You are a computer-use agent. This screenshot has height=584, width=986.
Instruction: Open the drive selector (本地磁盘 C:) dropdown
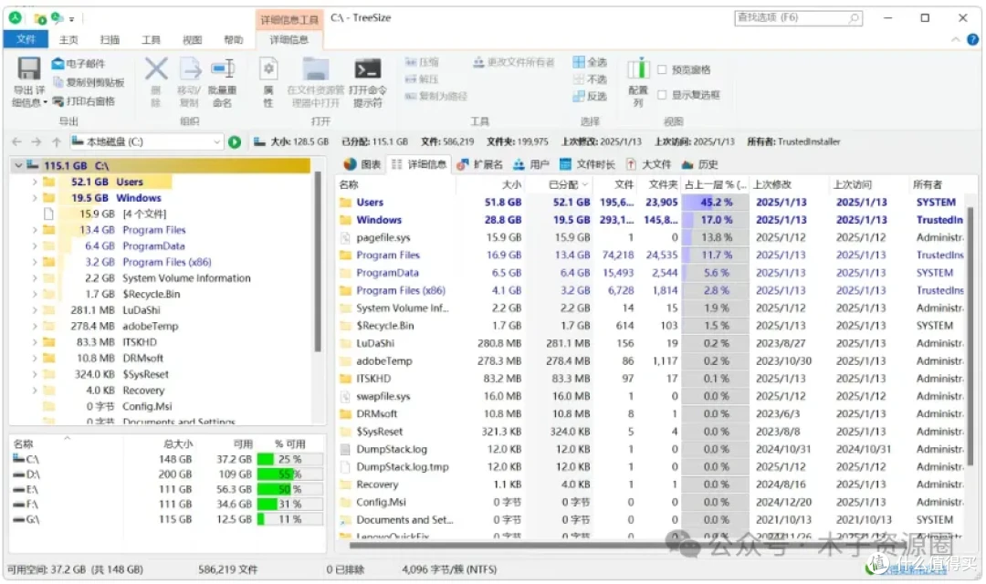click(x=216, y=142)
